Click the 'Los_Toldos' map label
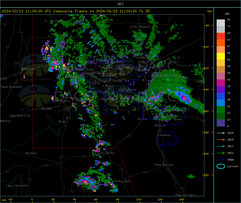 (107, 153)
